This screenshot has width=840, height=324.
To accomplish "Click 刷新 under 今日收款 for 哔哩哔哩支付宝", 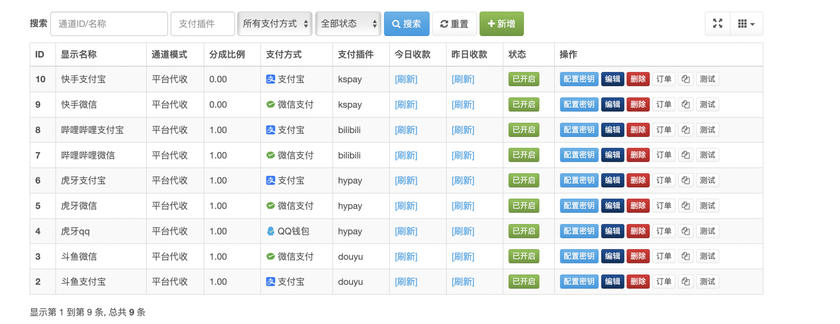I will [x=406, y=130].
